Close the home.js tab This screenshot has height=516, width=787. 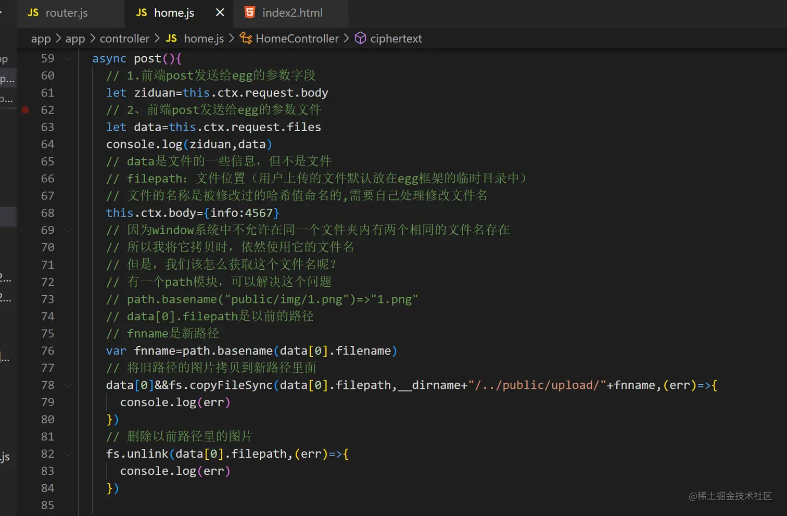tap(220, 12)
